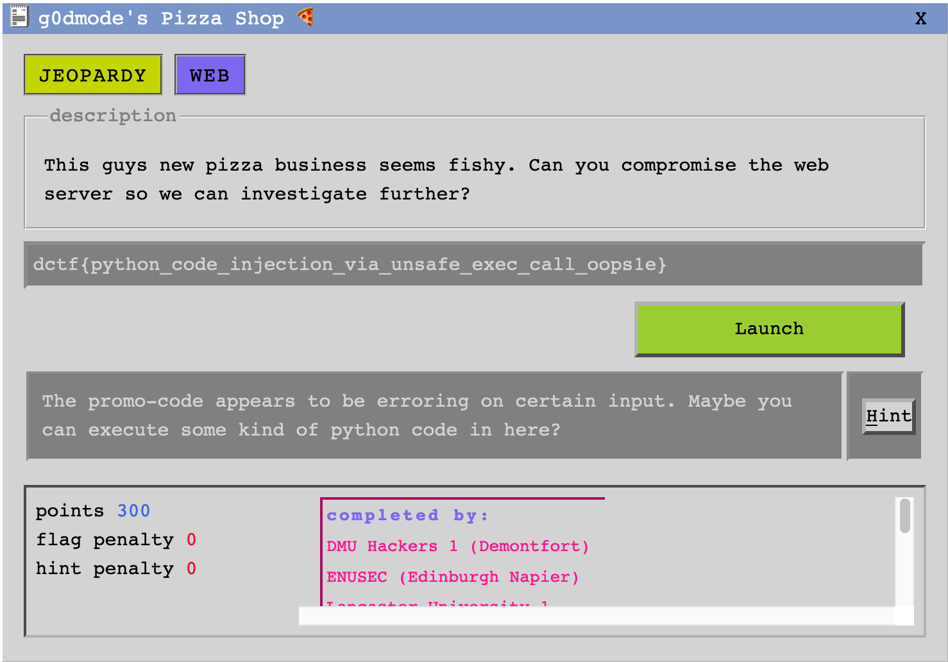The width and height of the screenshot is (948, 662).
Task: Click the points value 300
Action: (133, 511)
